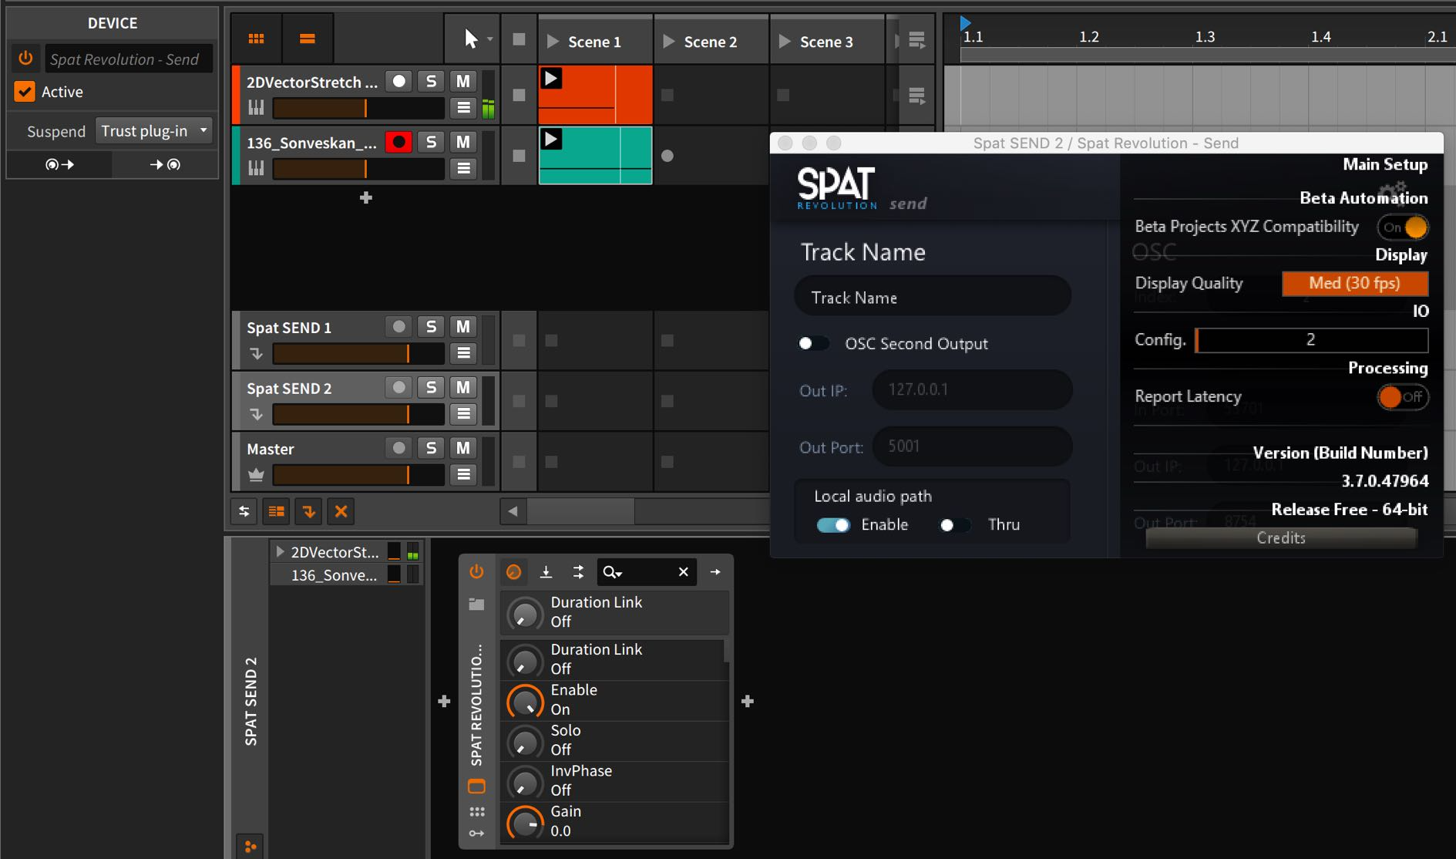Click the arranger timeline view icon
Screen dimensions: 1456x859
(x=307, y=39)
